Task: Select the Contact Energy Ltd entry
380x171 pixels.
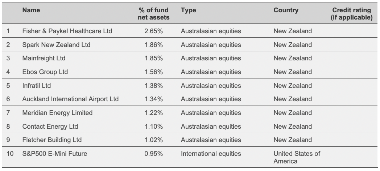Action: (50, 127)
